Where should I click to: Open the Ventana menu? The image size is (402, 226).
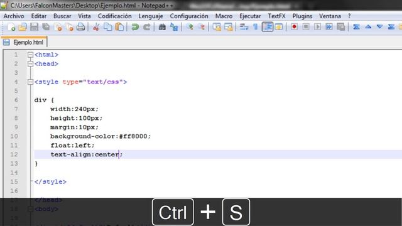[x=330, y=16]
